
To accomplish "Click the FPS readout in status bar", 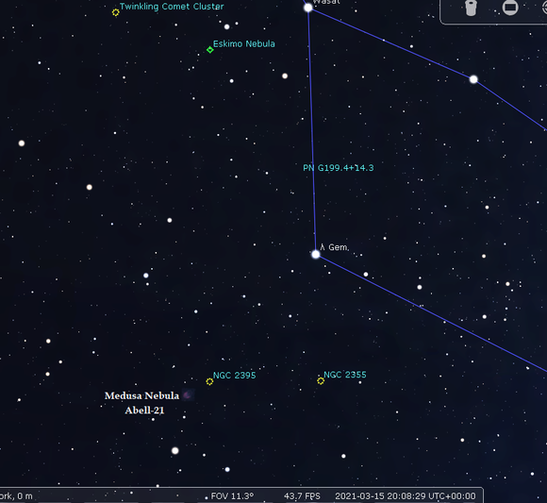I will click(x=302, y=496).
